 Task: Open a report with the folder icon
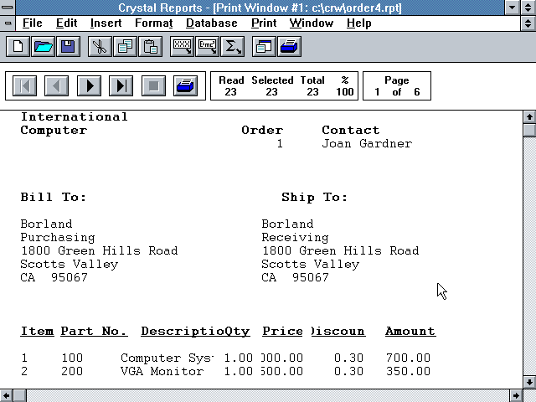pos(43,47)
